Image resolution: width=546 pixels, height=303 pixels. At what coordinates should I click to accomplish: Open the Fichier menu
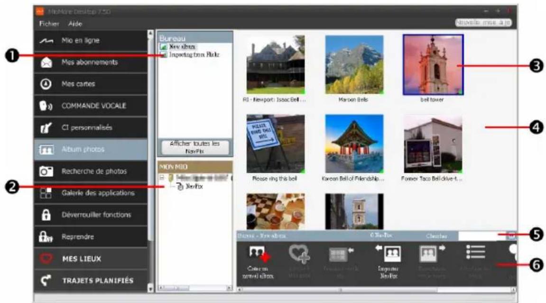pos(49,24)
